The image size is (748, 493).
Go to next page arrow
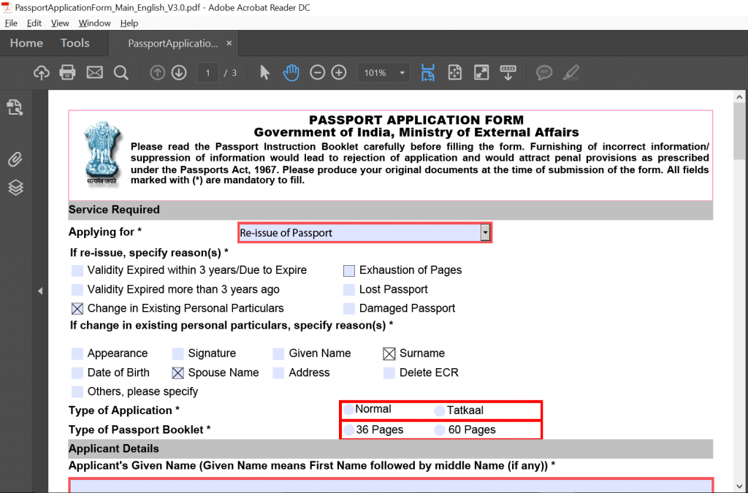coord(179,72)
